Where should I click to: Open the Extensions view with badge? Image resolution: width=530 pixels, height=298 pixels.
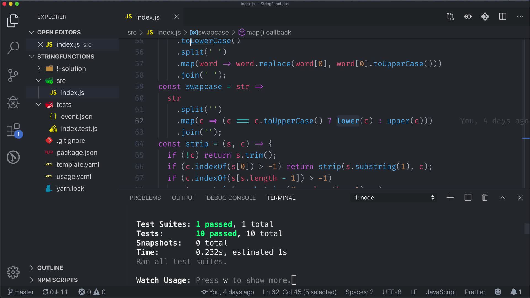pos(13,130)
